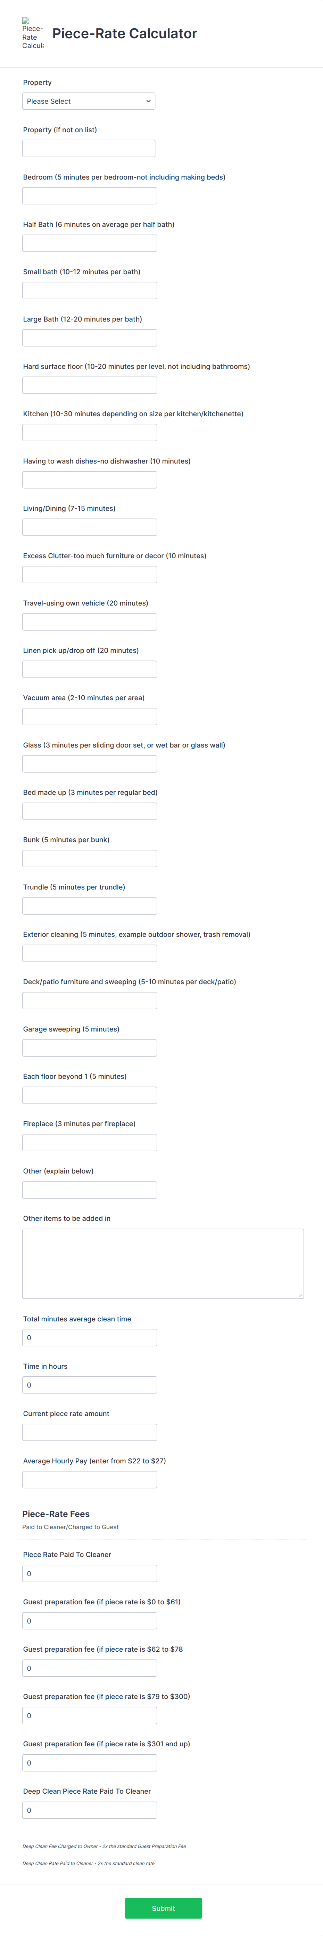Click the Living/Dining input field

pos(89,526)
